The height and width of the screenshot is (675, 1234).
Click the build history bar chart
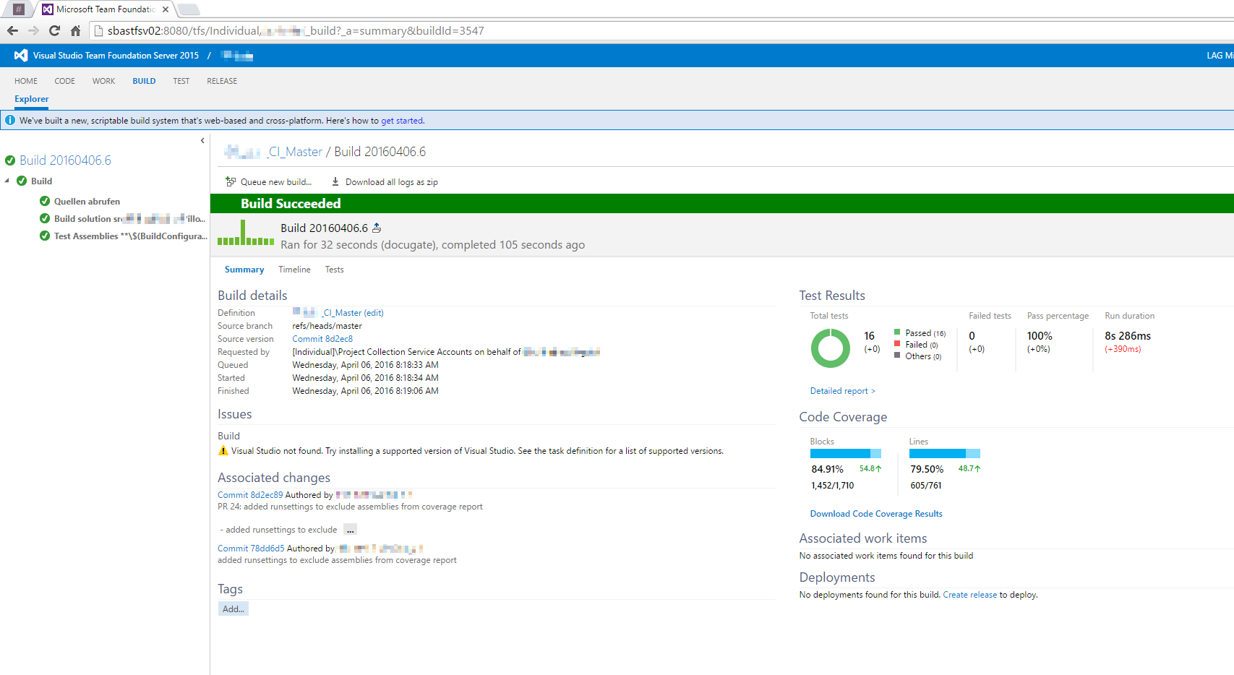click(246, 233)
